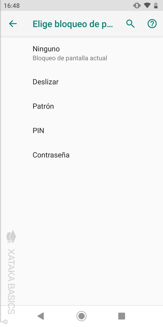Choose the Deslizar lock option
Viewport: 163px width, 327px height.
[x=81, y=82]
